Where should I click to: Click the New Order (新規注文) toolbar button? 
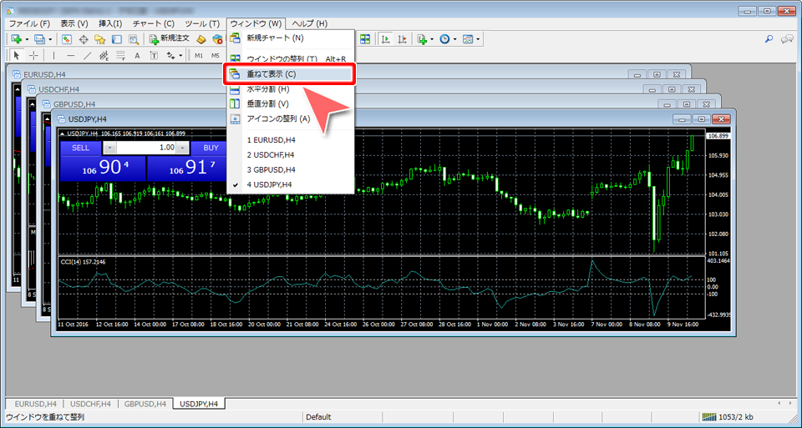170,38
